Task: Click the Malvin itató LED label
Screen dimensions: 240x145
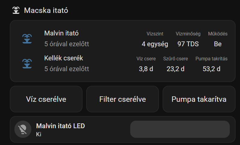Action: [x=60, y=126]
